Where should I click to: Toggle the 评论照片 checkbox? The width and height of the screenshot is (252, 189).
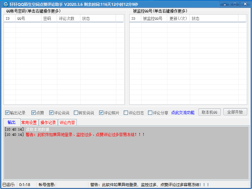pos(101,113)
